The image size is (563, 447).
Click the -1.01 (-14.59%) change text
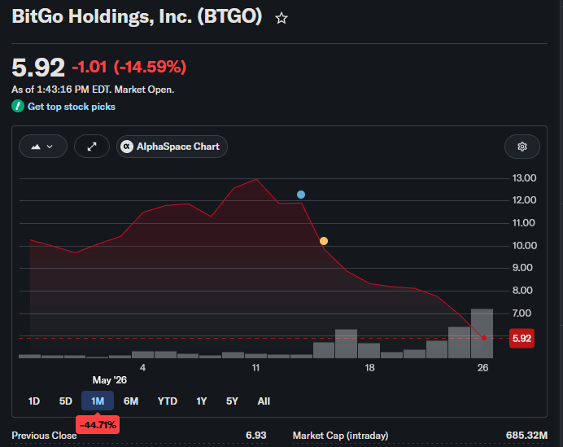coord(129,67)
